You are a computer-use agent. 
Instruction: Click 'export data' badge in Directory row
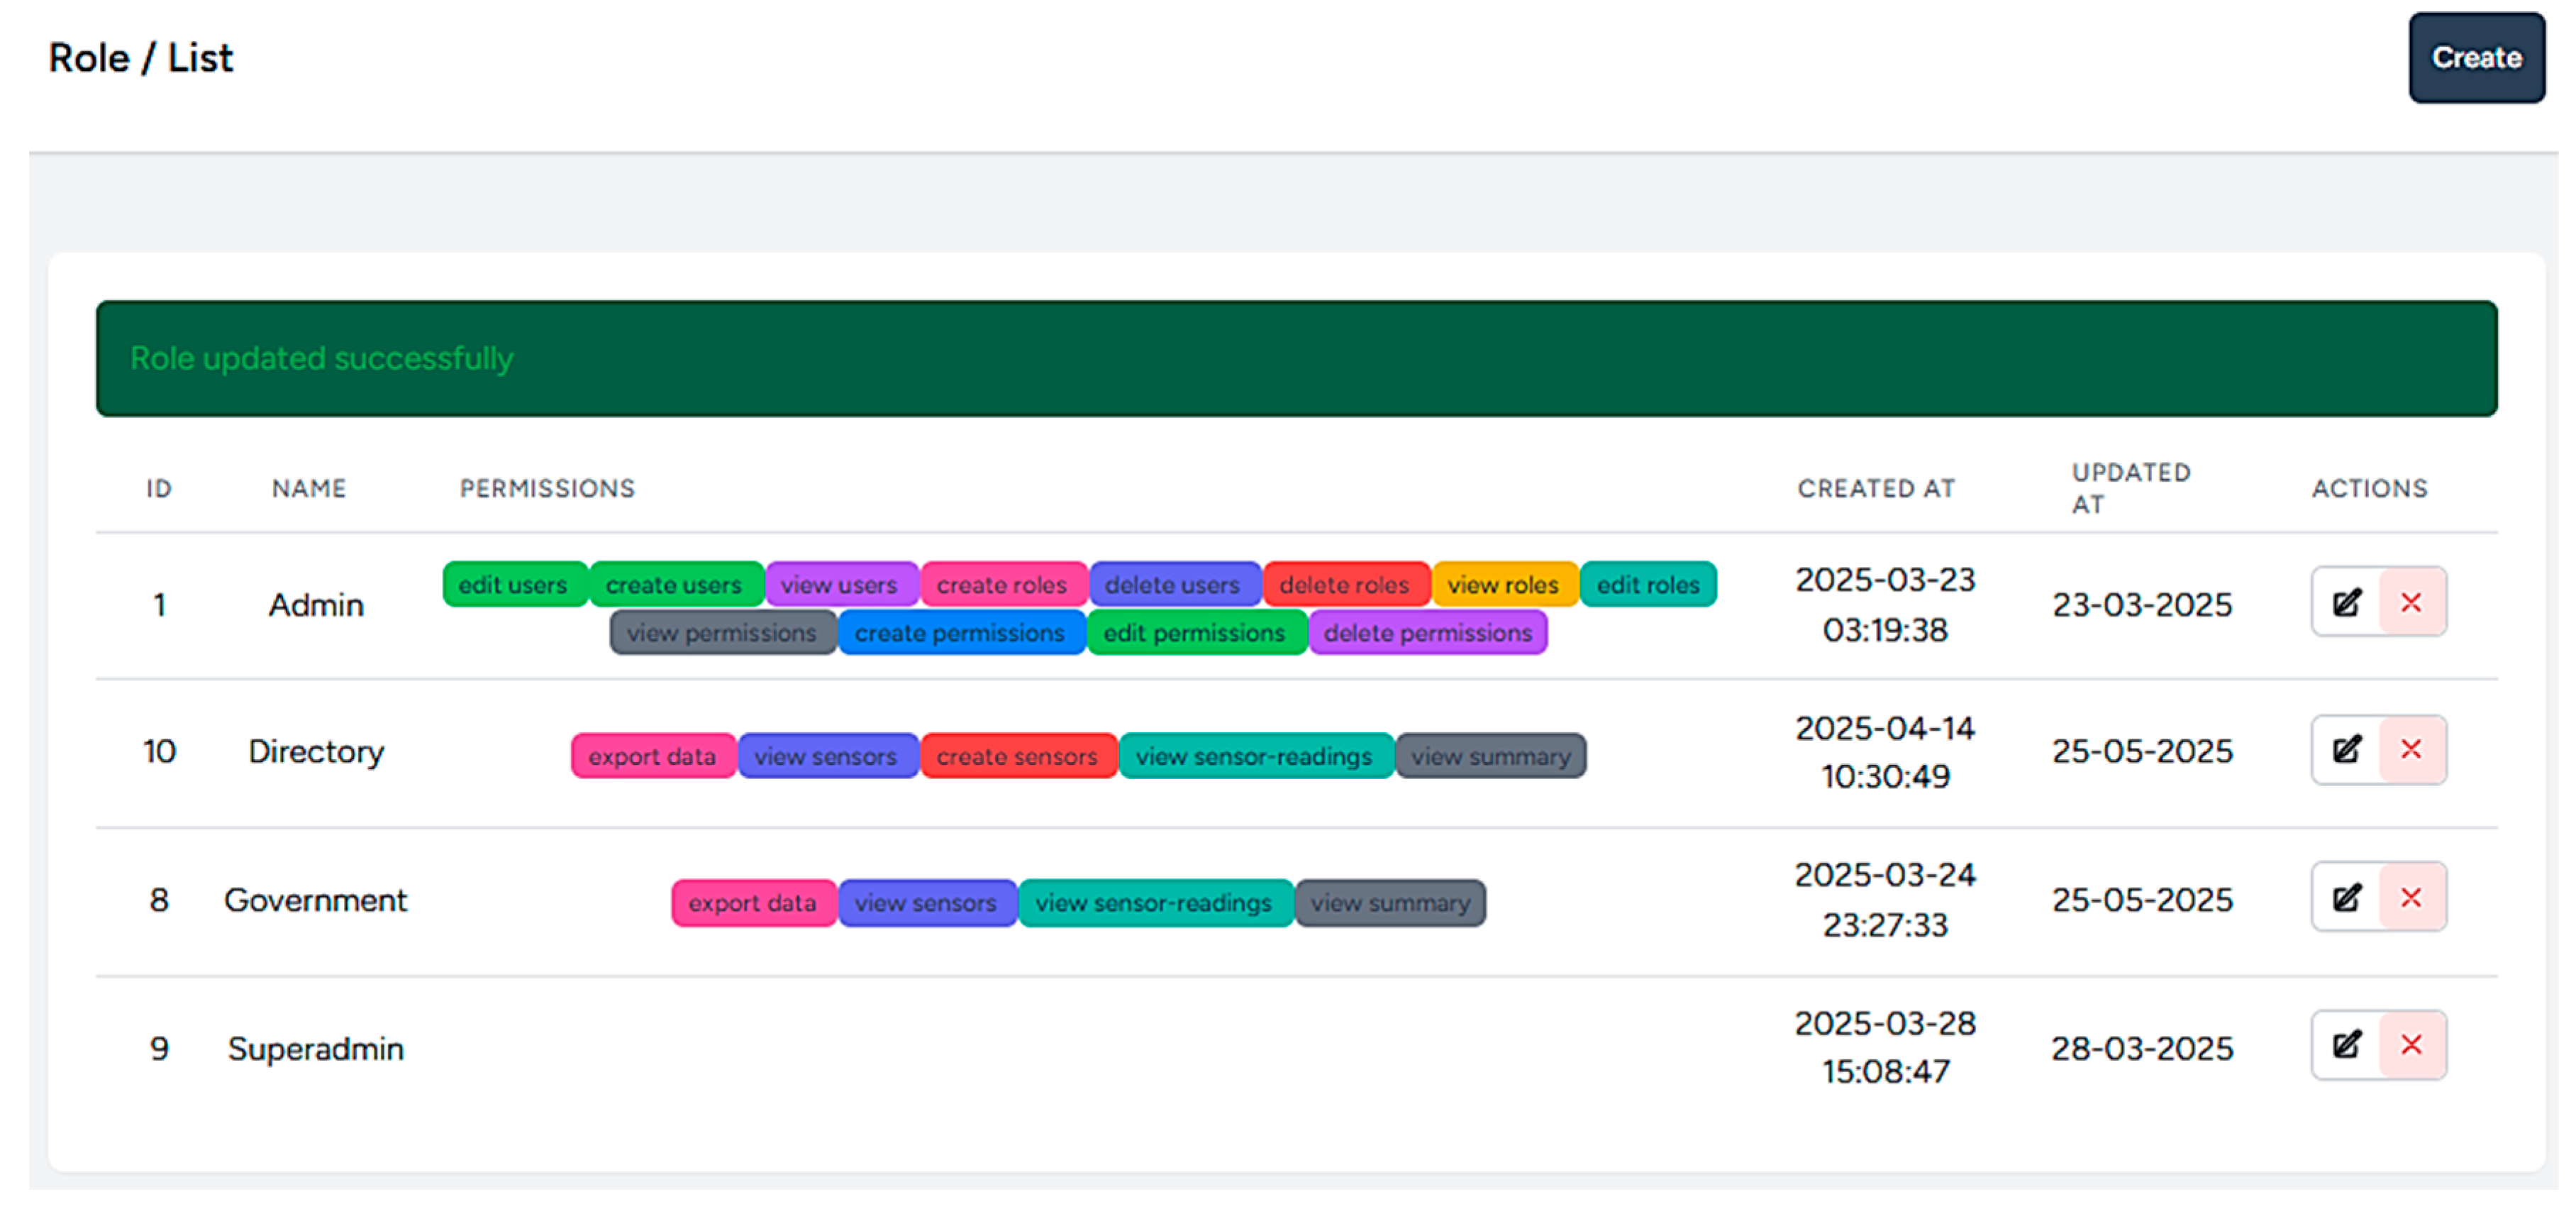(x=653, y=756)
